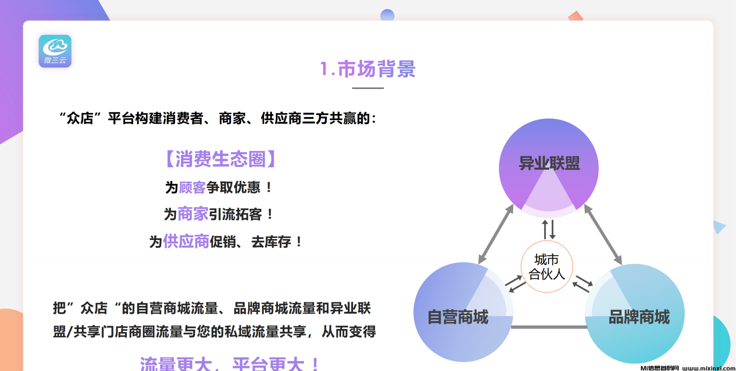The width and height of the screenshot is (736, 371).
Task: Click the 微三云 cloud logo icon
Action: pyautogui.click(x=55, y=51)
